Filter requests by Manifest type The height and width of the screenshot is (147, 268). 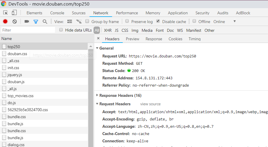(x=194, y=30)
